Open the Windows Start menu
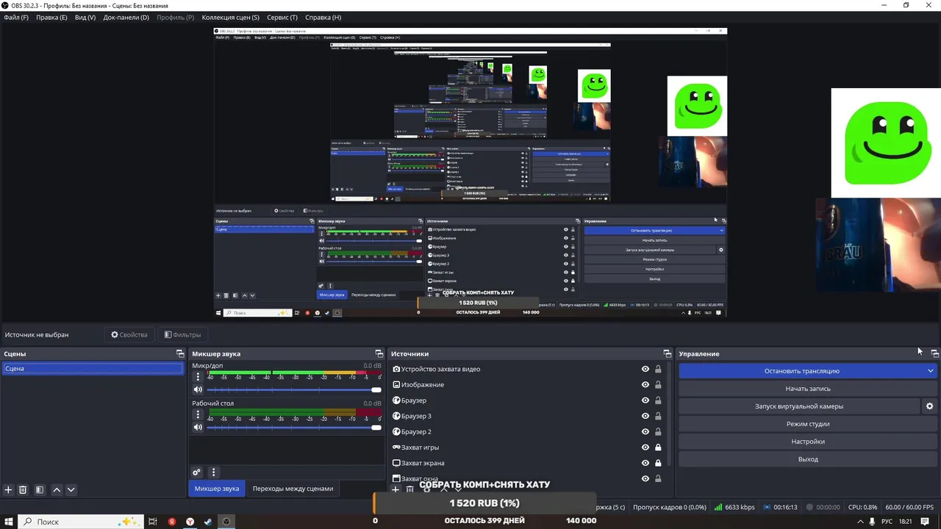The width and height of the screenshot is (941, 529). point(8,522)
